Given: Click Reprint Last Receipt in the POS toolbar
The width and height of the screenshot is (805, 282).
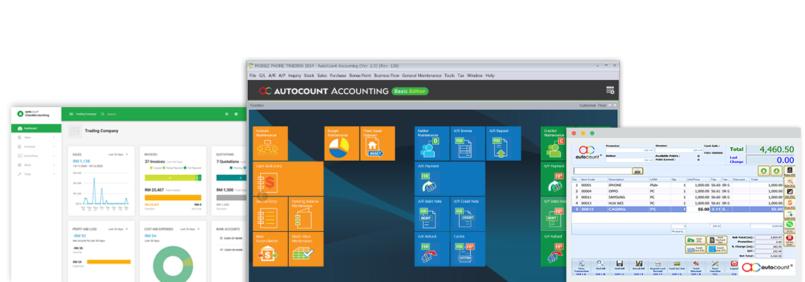Looking at the screenshot, I should point(657,267).
